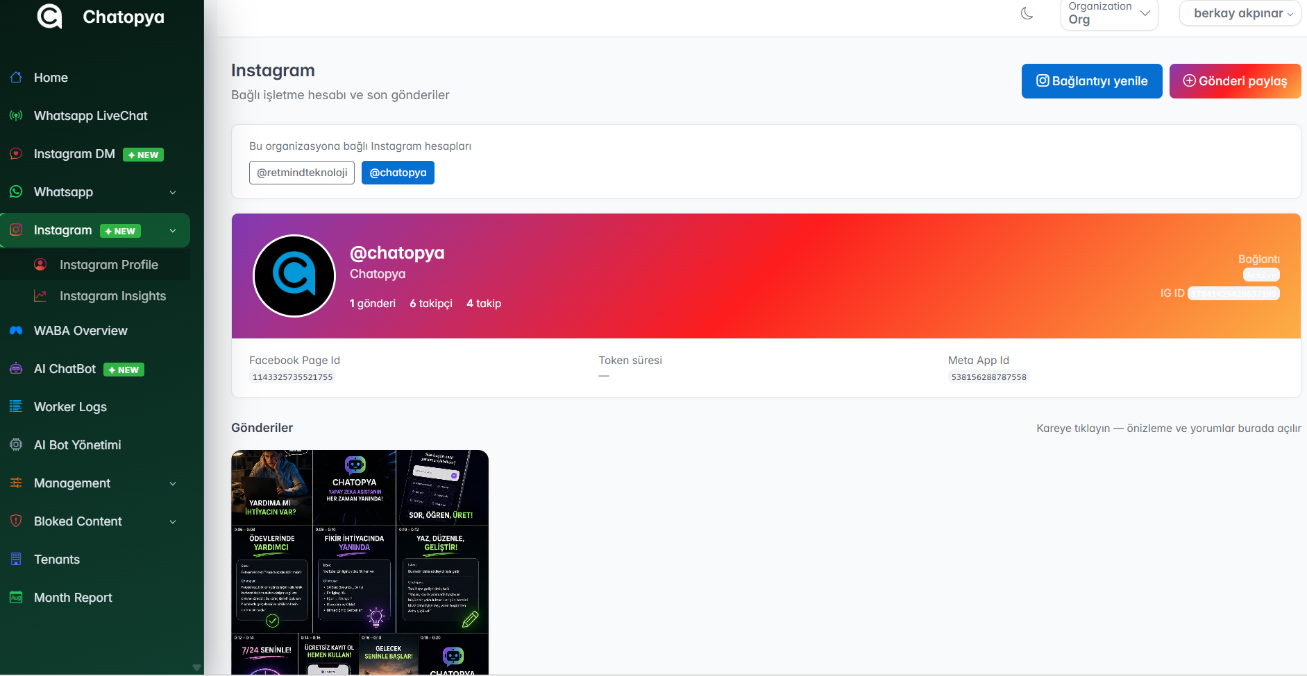Open WABA Overview menu item
The image size is (1307, 676).
coord(95,330)
